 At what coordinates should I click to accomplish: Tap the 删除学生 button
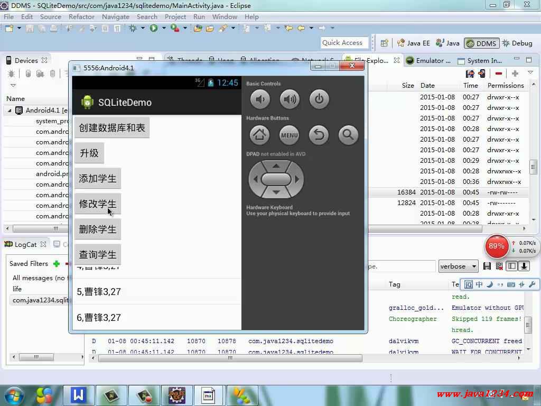(98, 229)
